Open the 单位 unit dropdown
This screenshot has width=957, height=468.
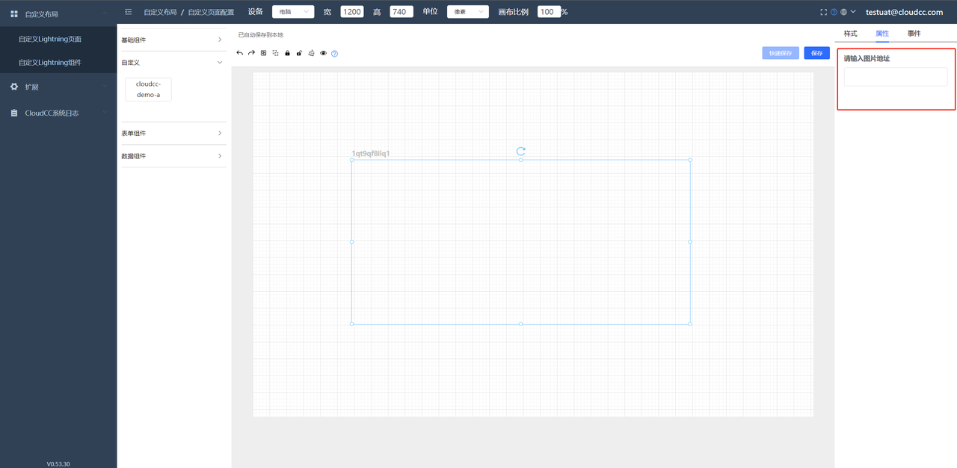(x=468, y=12)
